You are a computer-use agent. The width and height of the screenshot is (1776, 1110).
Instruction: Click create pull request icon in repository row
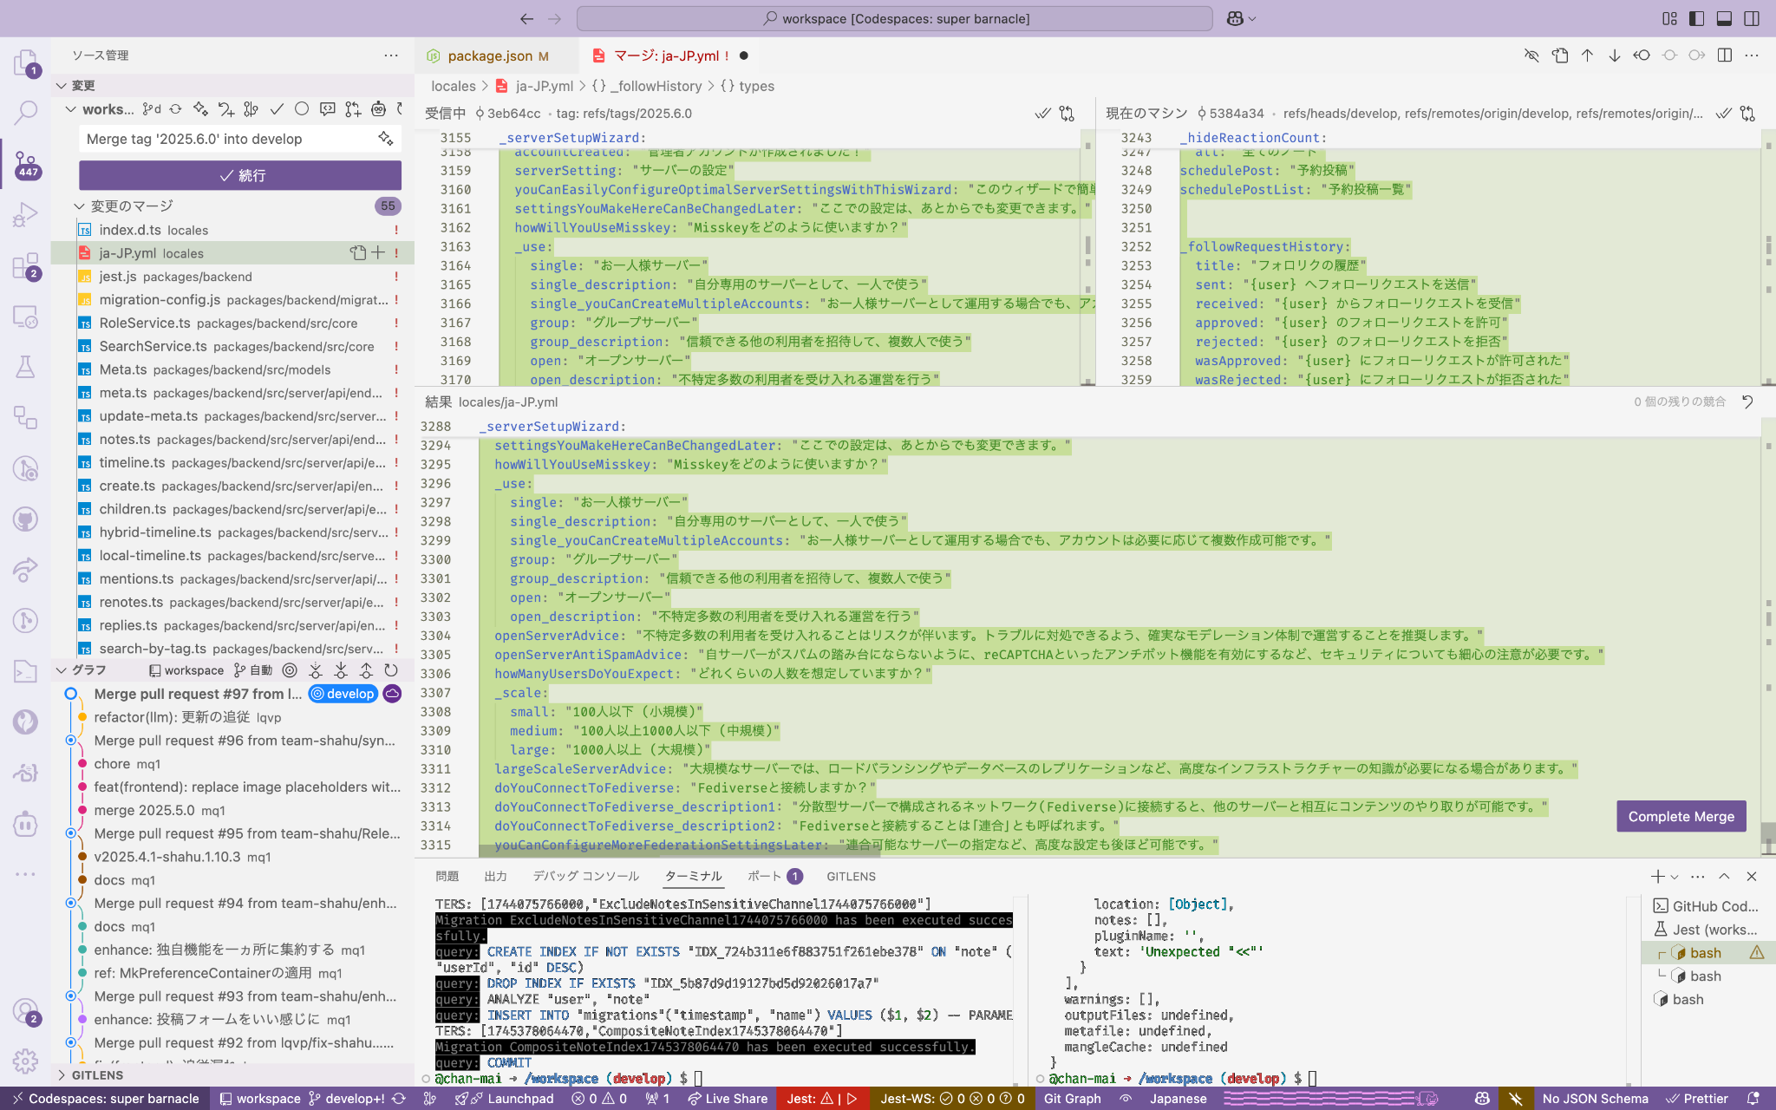click(x=352, y=109)
